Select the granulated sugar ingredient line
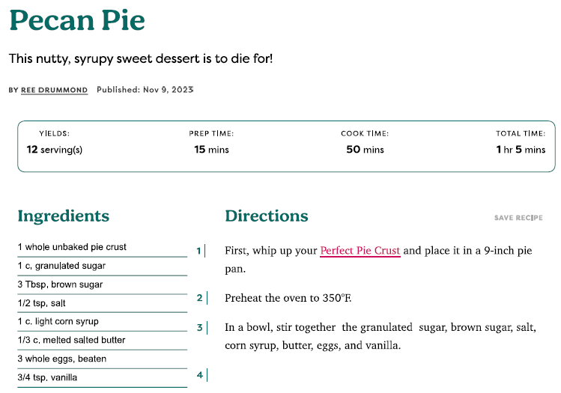561x393 pixels. [103, 266]
